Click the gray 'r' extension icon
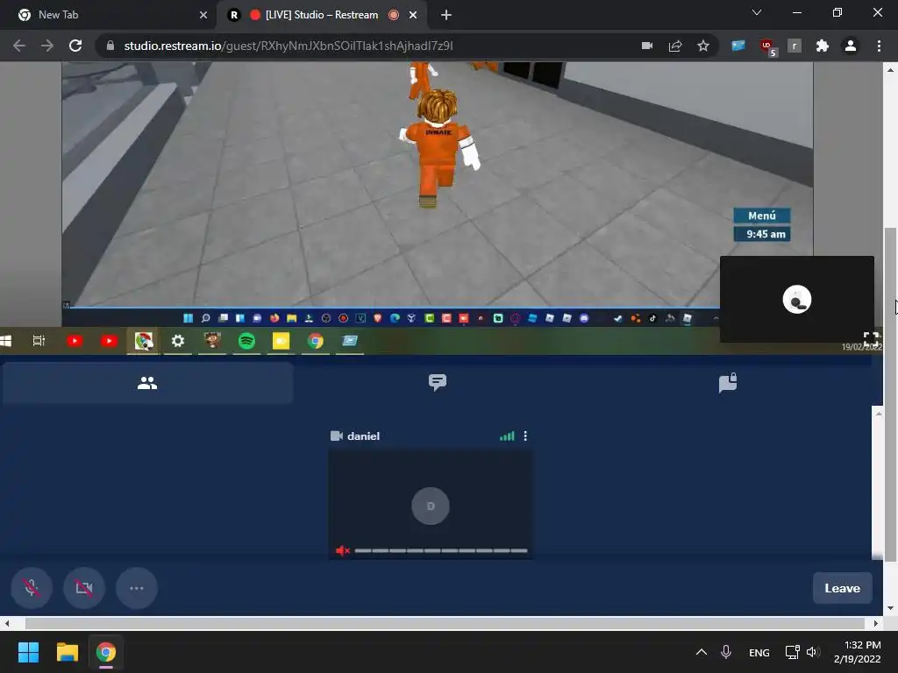Viewport: 898px width, 673px height. pos(795,46)
